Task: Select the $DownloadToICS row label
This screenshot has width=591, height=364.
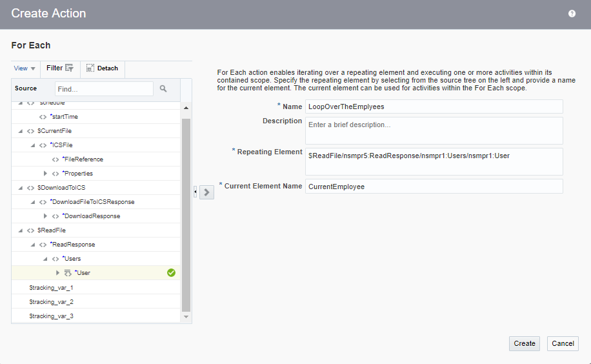Action: pyautogui.click(x=61, y=188)
